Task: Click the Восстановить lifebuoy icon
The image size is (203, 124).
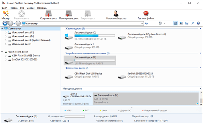Action: [21, 13]
